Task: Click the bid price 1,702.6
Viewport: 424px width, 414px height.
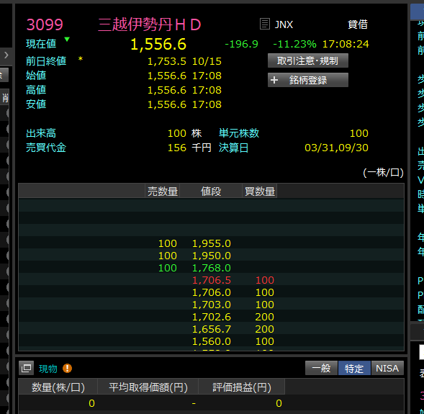Action: pos(212,317)
